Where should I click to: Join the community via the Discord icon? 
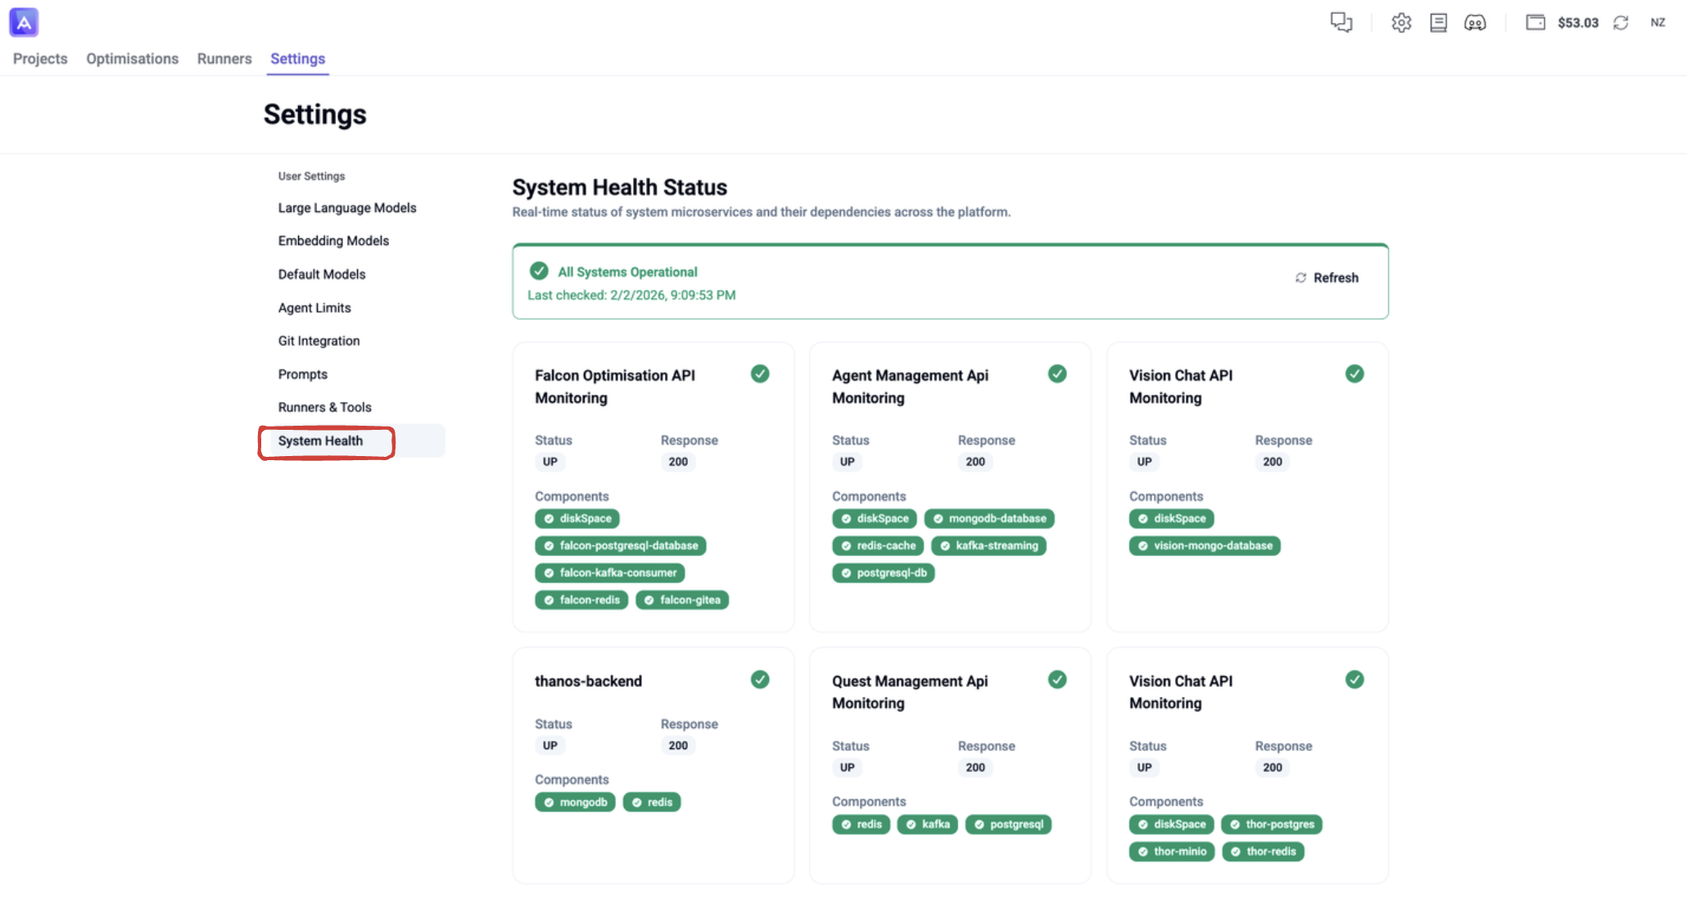pyautogui.click(x=1475, y=22)
